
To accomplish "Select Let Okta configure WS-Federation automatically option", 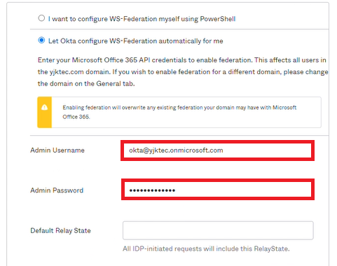I will (x=41, y=41).
